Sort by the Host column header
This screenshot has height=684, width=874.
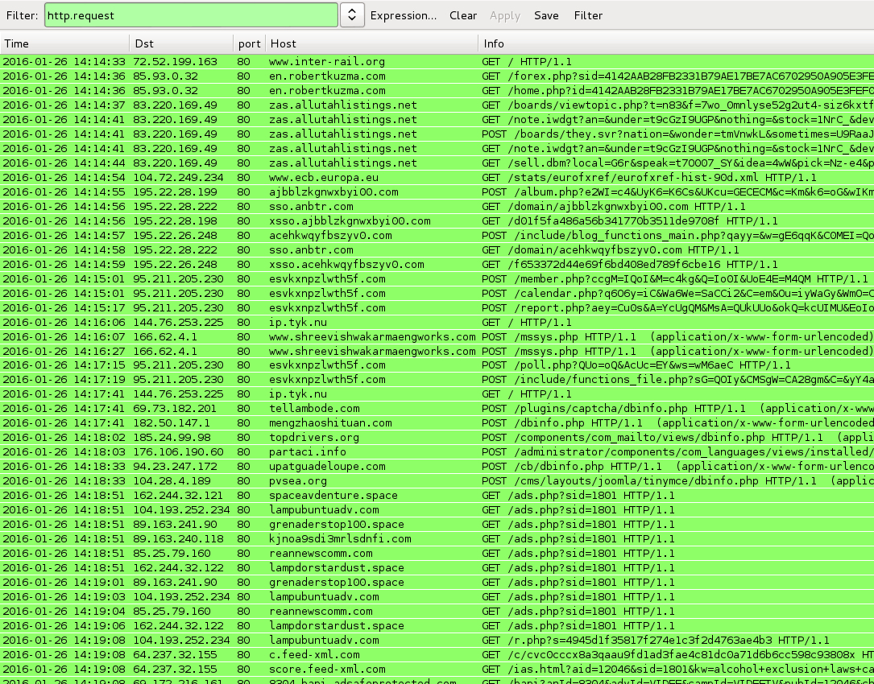(371, 43)
